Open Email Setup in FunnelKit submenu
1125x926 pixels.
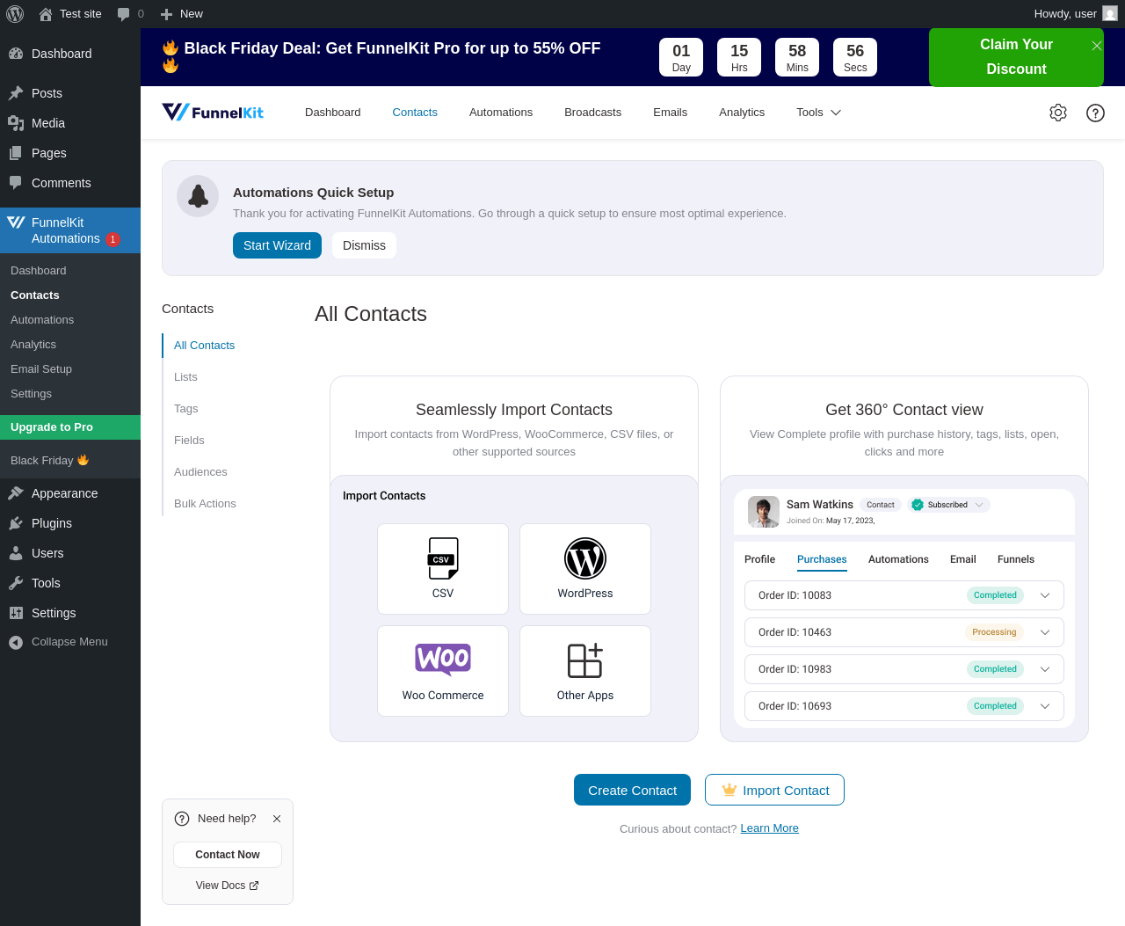point(70,369)
